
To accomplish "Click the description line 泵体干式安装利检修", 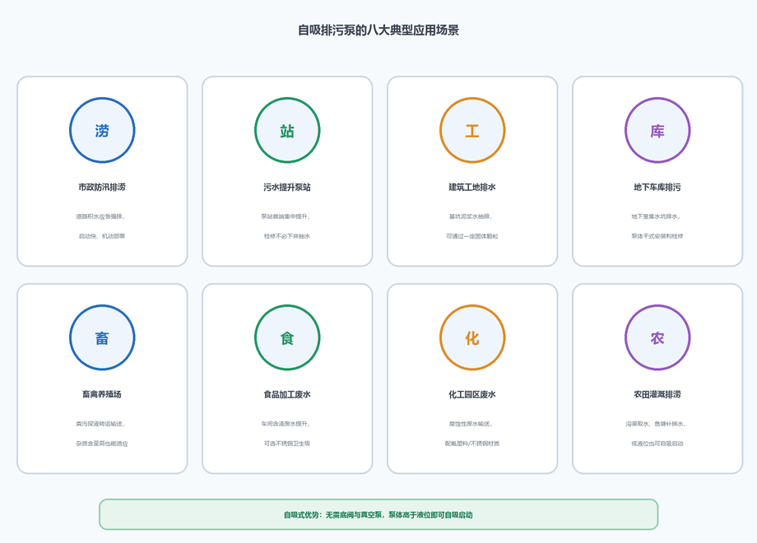I will click(x=657, y=236).
